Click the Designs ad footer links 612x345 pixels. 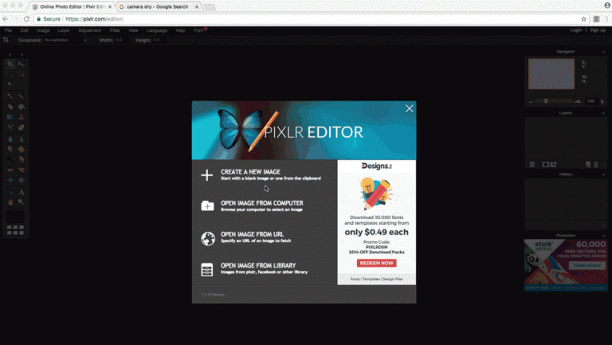click(377, 279)
